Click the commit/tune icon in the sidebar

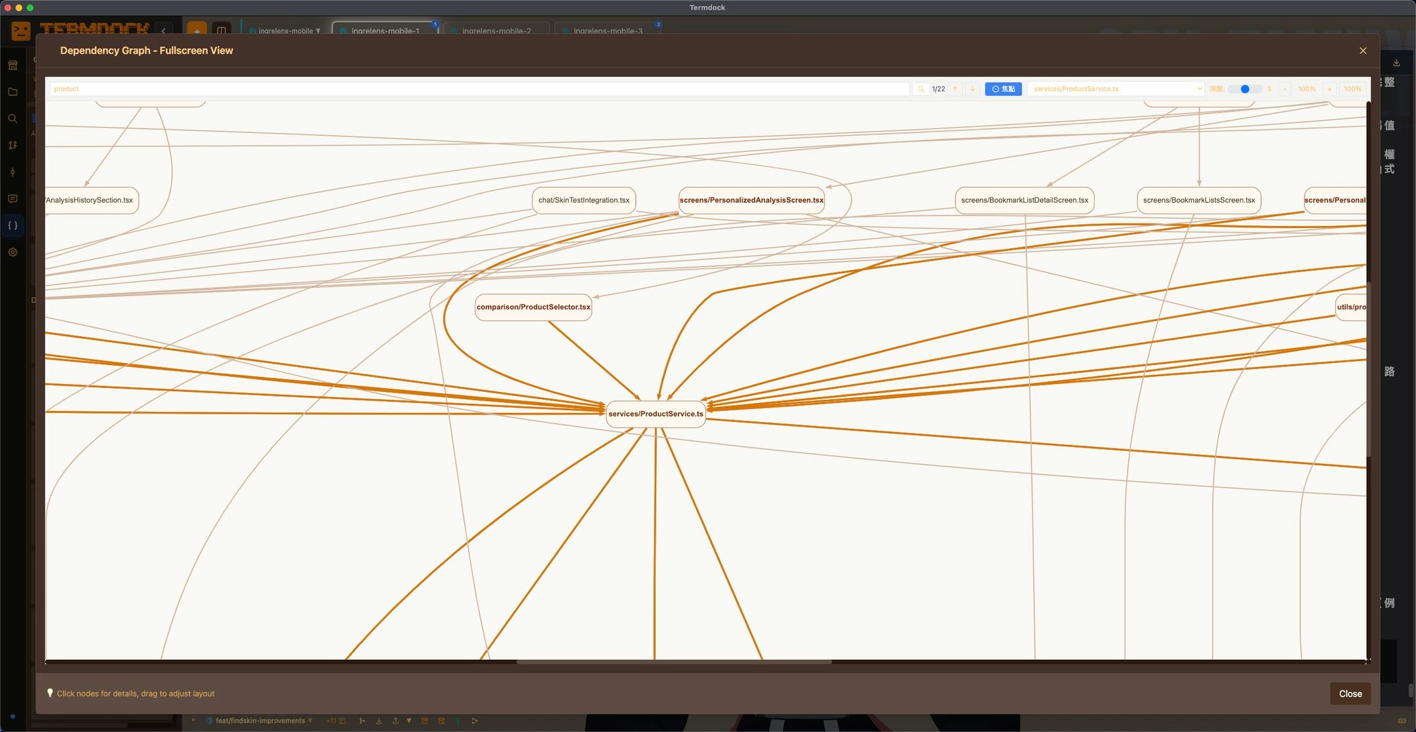[13, 172]
